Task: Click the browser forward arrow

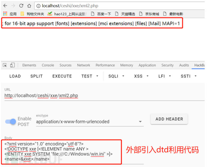Action: click(x=13, y=6)
